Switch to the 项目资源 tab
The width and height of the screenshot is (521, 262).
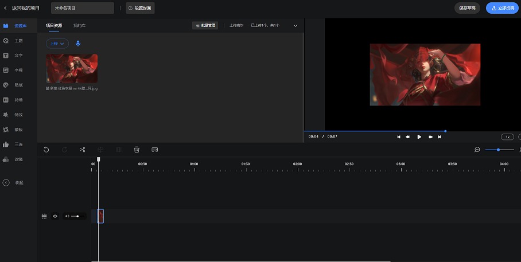(54, 26)
